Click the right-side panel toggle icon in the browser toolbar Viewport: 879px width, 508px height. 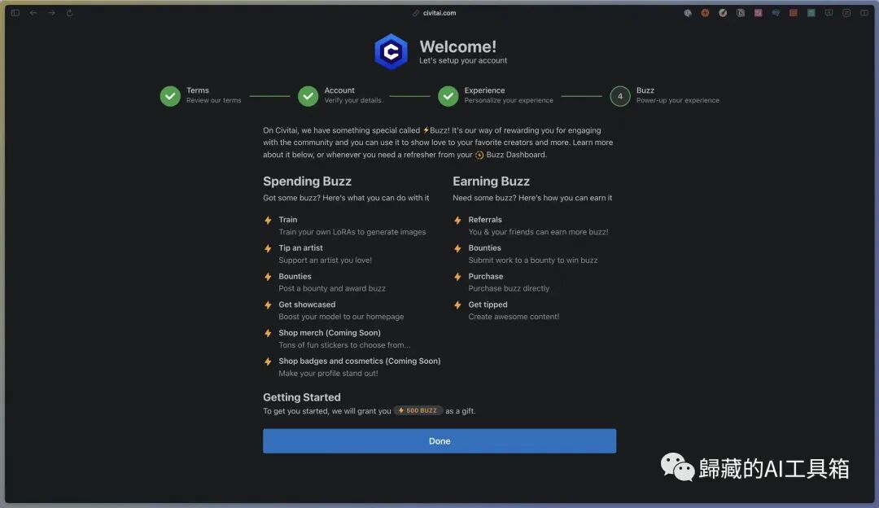pyautogui.click(x=864, y=13)
